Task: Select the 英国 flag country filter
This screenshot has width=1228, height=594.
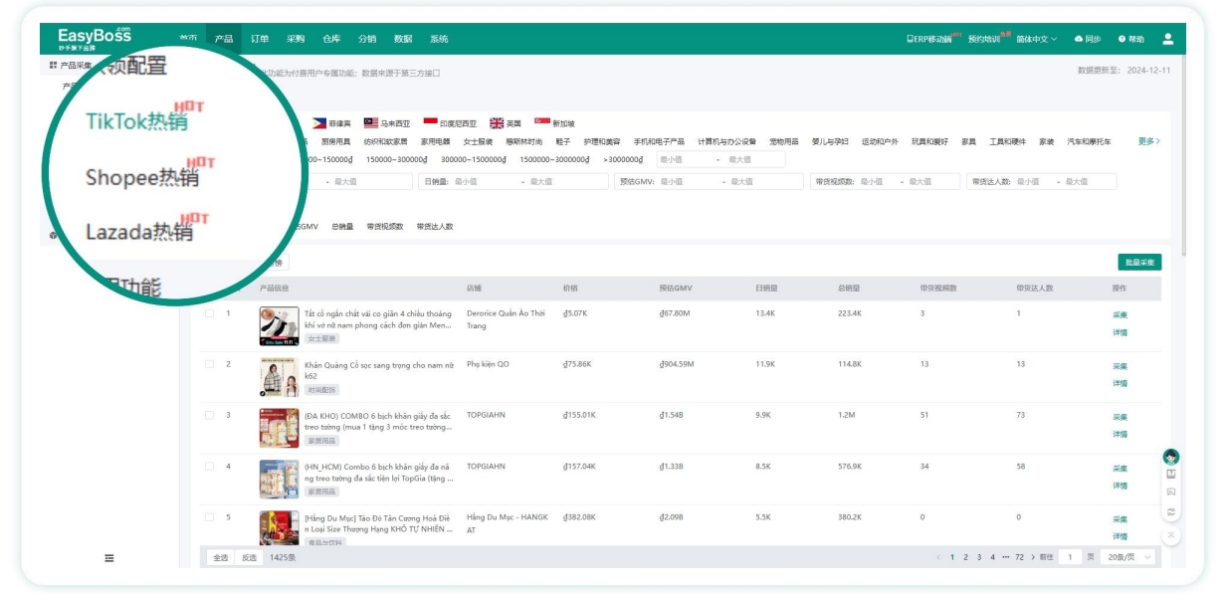Action: click(497, 123)
